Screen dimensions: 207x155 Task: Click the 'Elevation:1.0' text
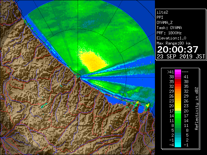pos(171,38)
